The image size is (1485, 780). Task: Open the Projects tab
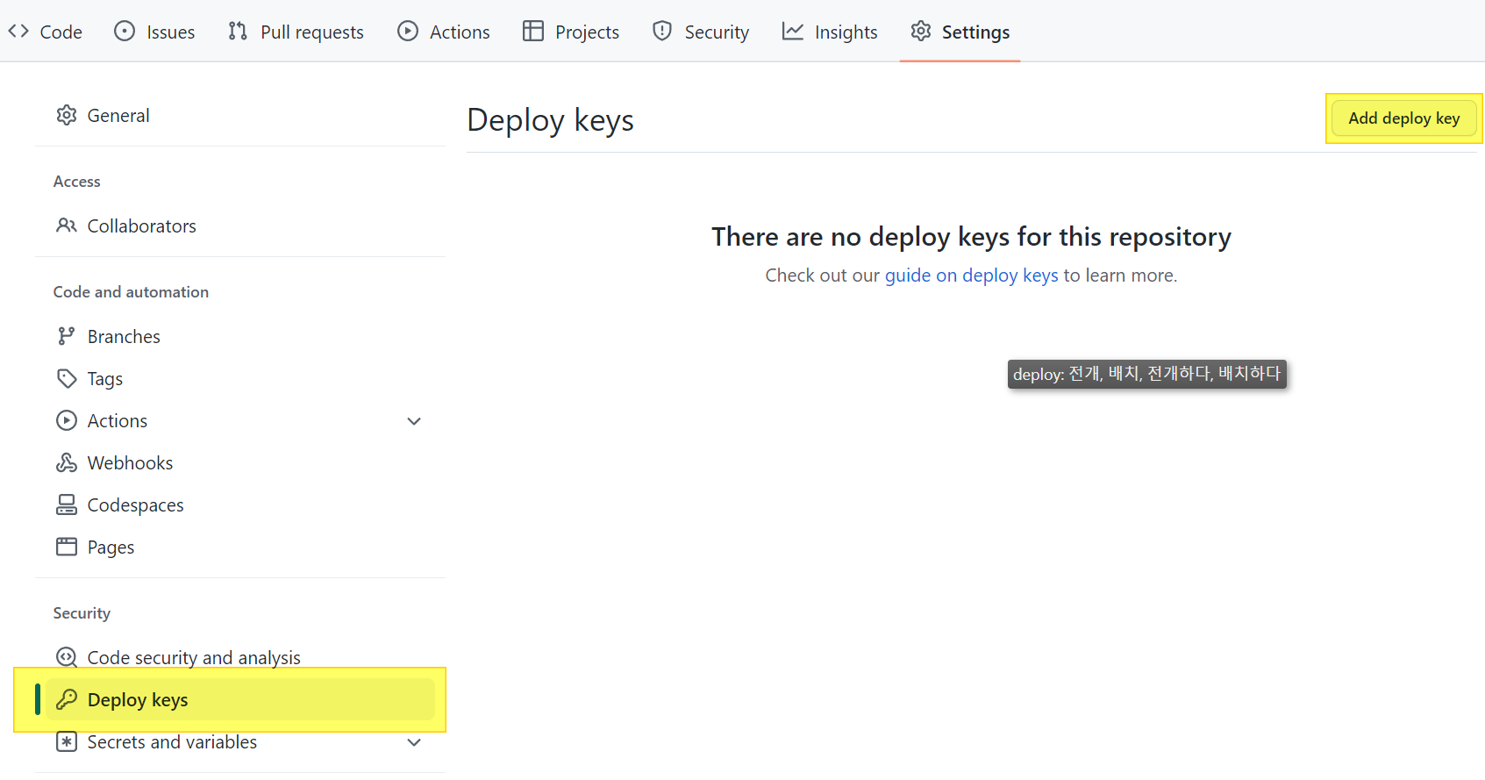571,32
